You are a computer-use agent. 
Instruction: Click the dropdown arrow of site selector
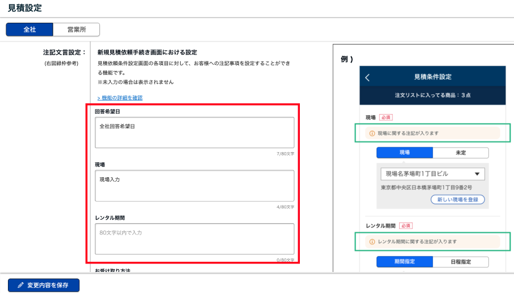(x=477, y=174)
